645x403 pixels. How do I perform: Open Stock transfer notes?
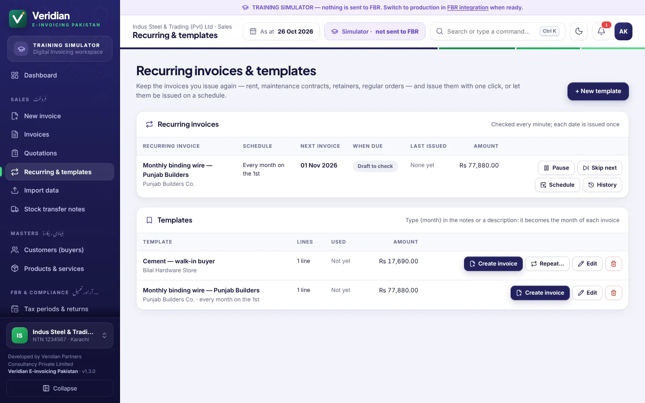tap(60, 209)
